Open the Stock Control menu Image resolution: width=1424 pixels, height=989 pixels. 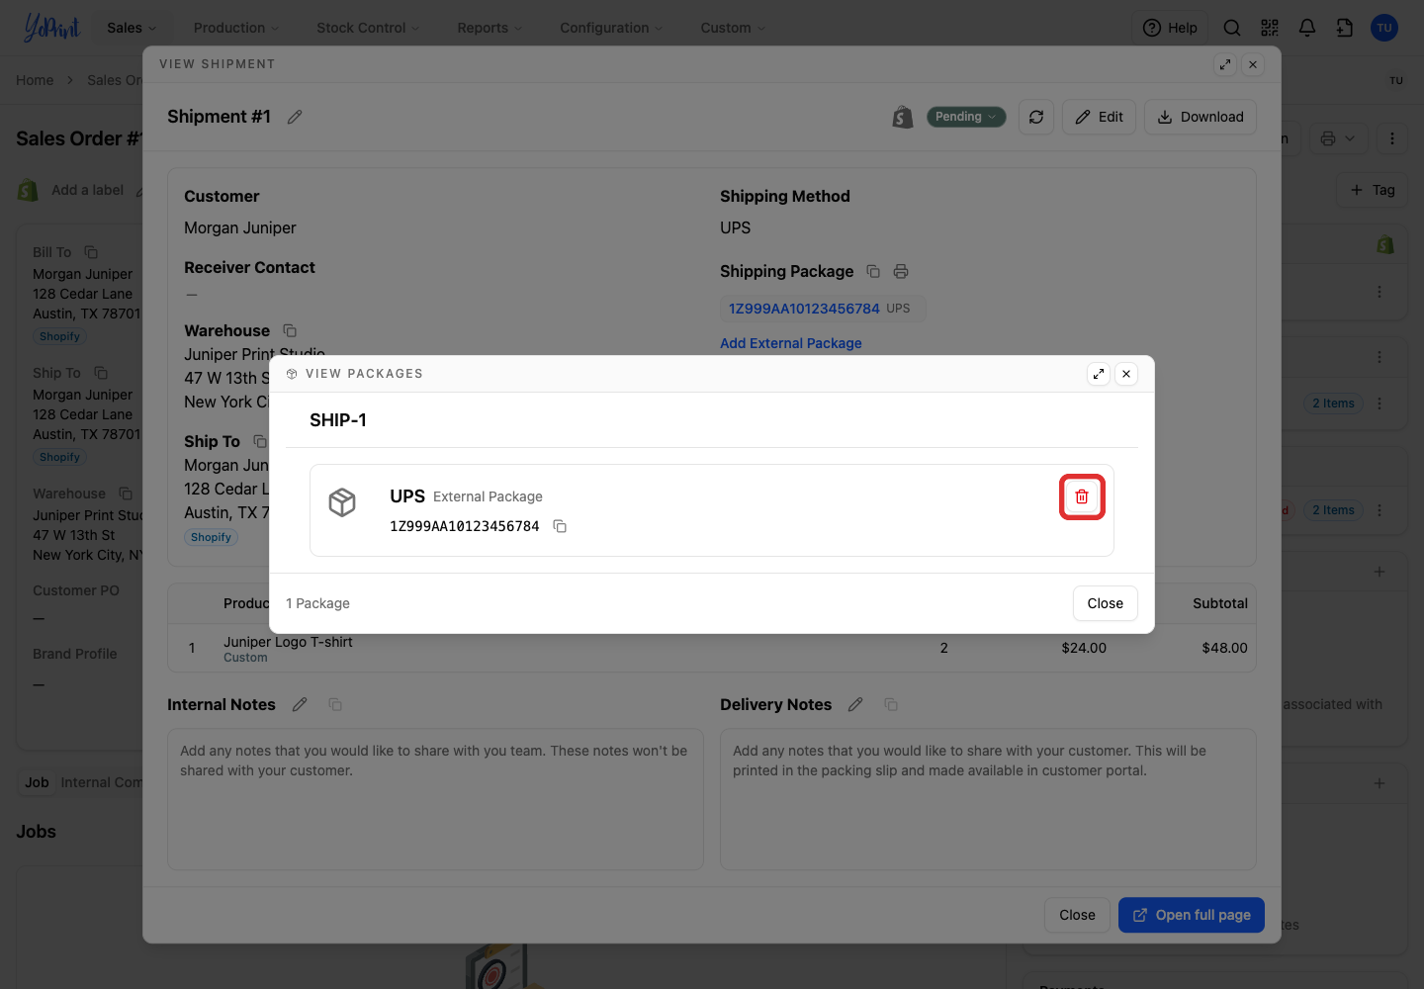pos(368,28)
